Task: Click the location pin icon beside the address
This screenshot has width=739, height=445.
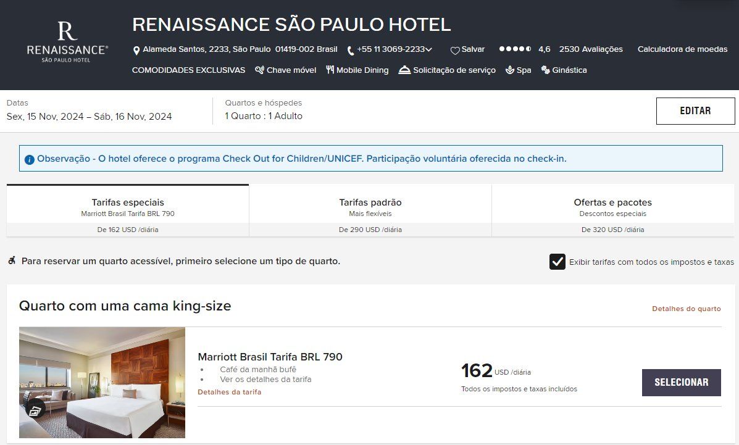Action: click(136, 50)
